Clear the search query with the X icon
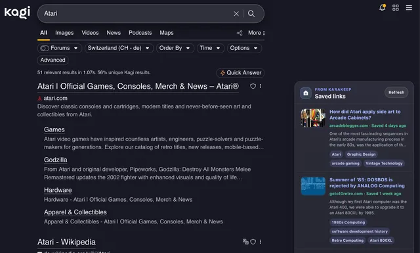Screen dimensions: 420x253 (x=236, y=13)
